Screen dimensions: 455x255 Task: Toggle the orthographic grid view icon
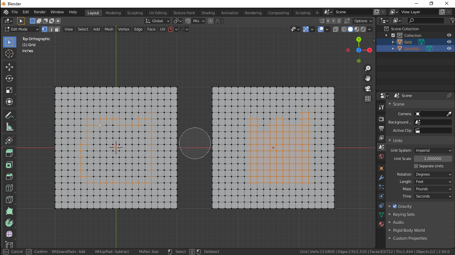click(368, 99)
